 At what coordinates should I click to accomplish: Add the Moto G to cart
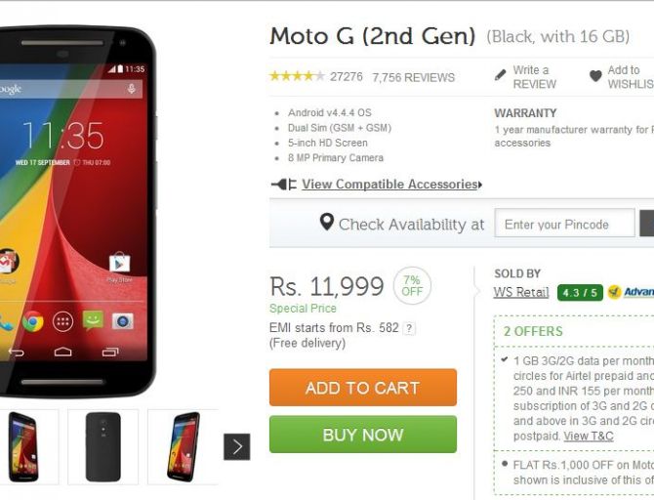[363, 388]
